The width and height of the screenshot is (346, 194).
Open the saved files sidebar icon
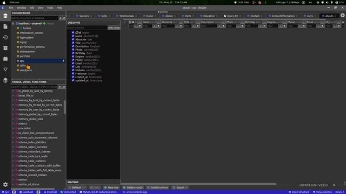5,26
